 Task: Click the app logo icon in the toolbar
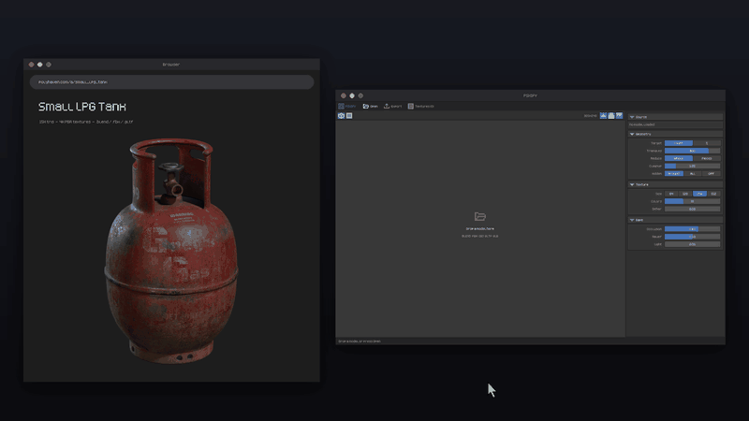coord(341,107)
